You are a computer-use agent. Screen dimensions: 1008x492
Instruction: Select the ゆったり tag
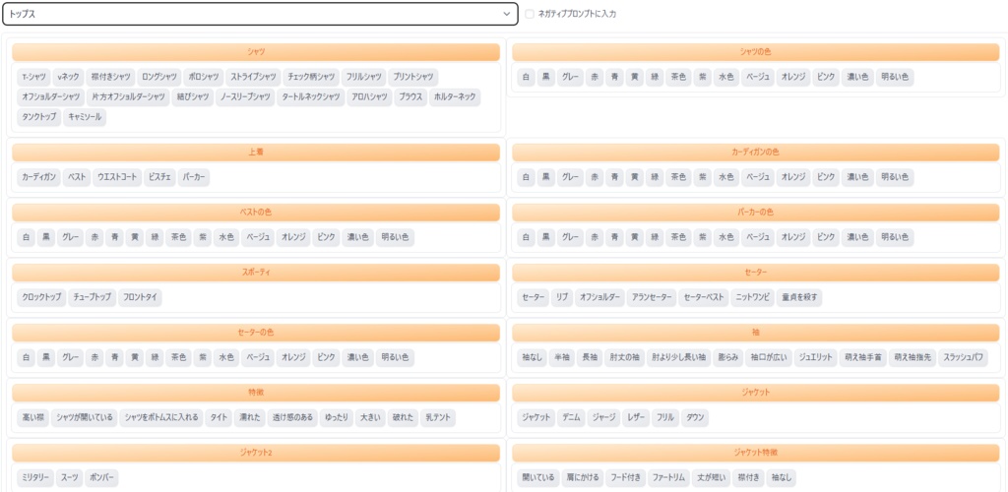[337, 417]
